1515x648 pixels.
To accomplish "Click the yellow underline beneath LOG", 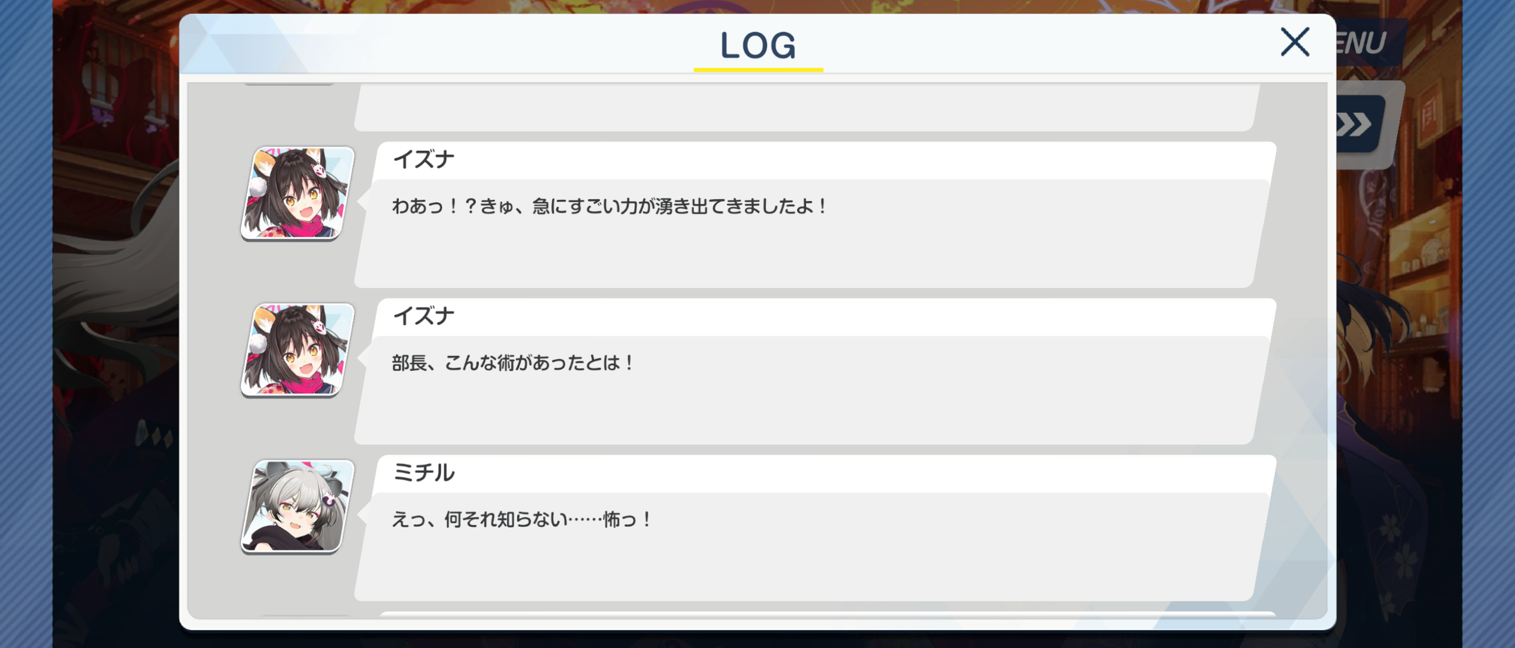I will 758,70.
